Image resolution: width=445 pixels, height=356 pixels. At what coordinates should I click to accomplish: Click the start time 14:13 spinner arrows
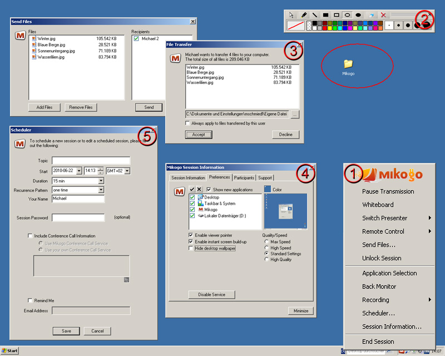click(x=101, y=171)
